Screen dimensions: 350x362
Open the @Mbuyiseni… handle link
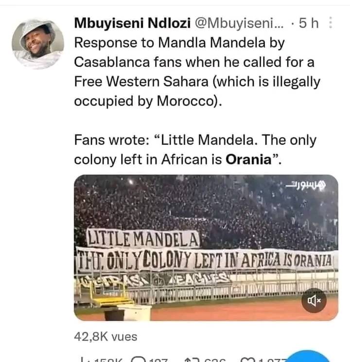click(235, 22)
